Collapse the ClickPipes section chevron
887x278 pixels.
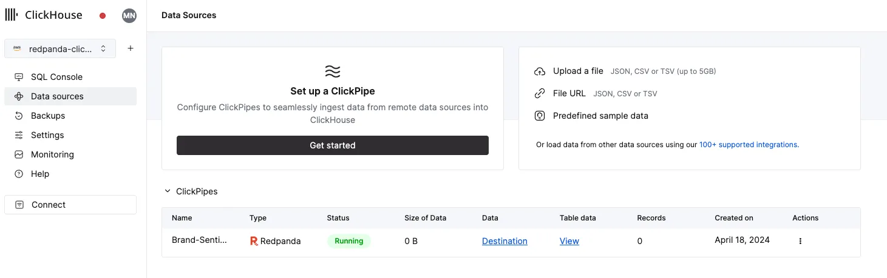168,191
